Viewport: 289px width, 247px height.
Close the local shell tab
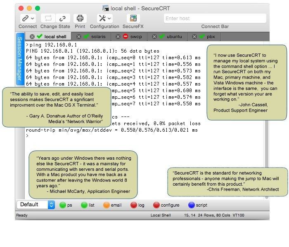click(x=32, y=37)
